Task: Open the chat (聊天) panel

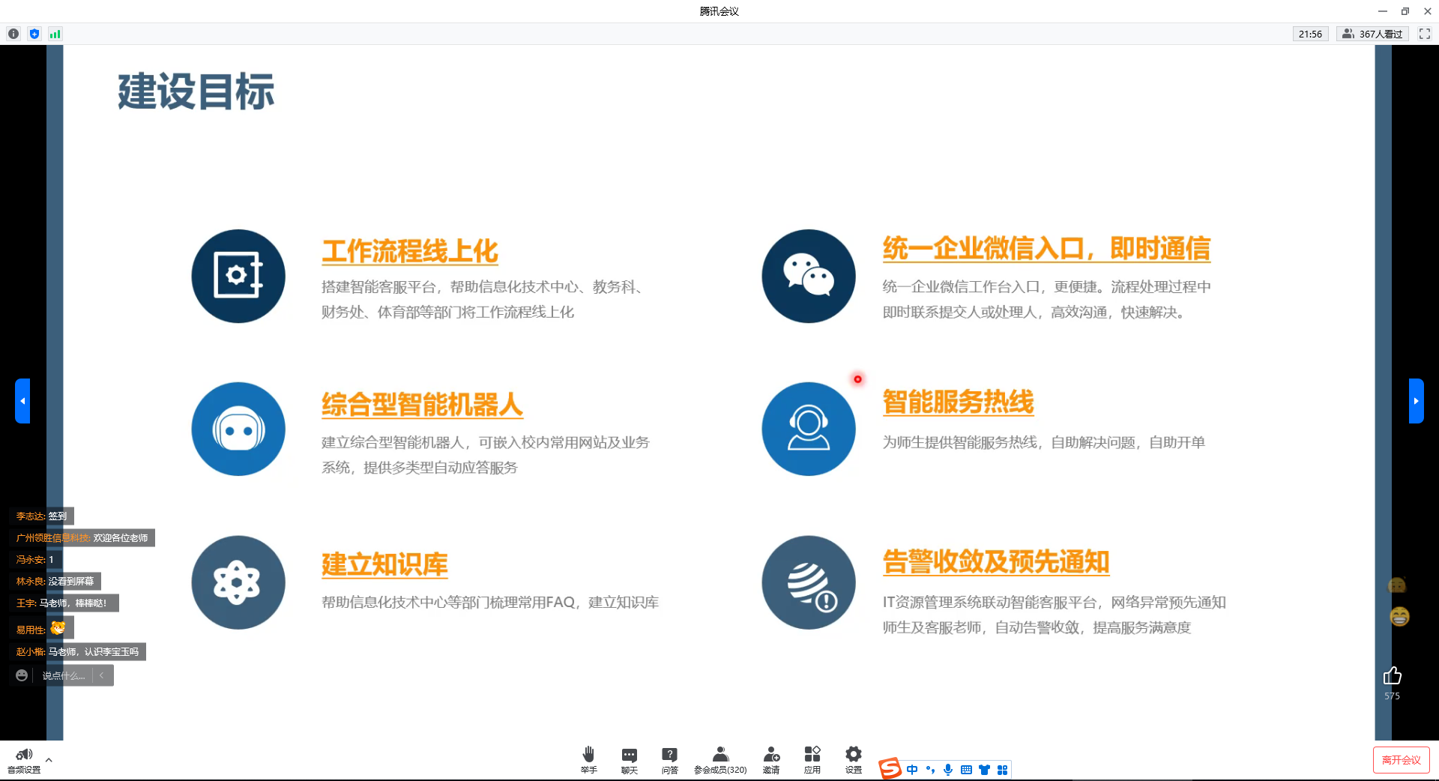Action: (x=629, y=759)
